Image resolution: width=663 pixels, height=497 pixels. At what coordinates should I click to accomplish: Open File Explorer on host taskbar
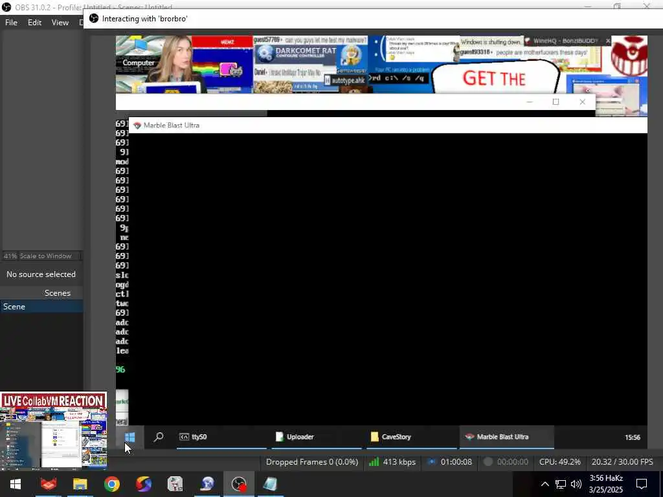point(80,484)
